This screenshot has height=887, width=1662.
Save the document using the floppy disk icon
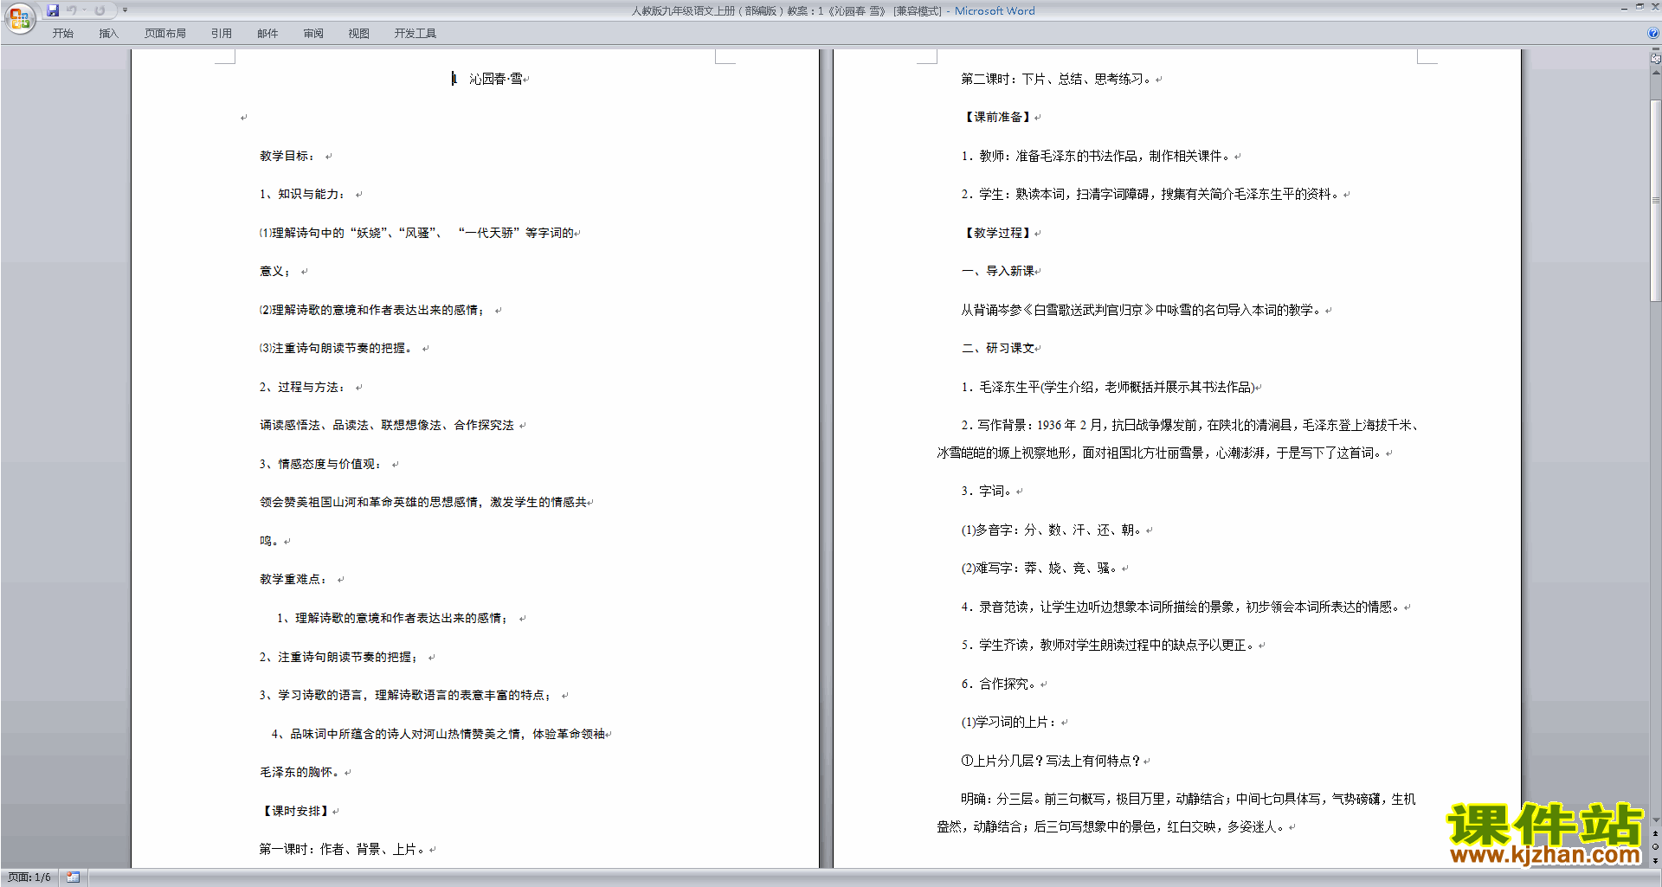[53, 10]
